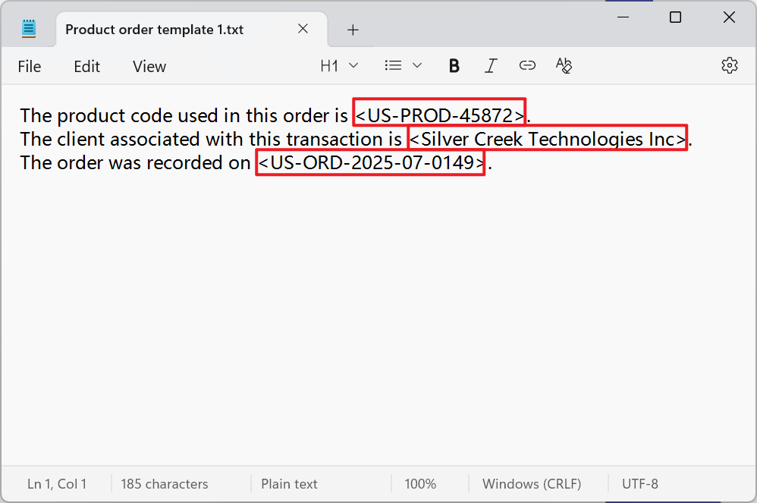Click the Ln 1, Col 1 position indicator

[56, 483]
